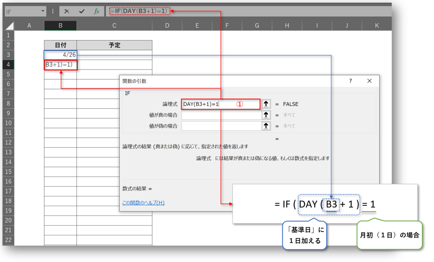Viewport: 434px width, 262px height.
Task: Select row 4 header
Action: click(8, 65)
